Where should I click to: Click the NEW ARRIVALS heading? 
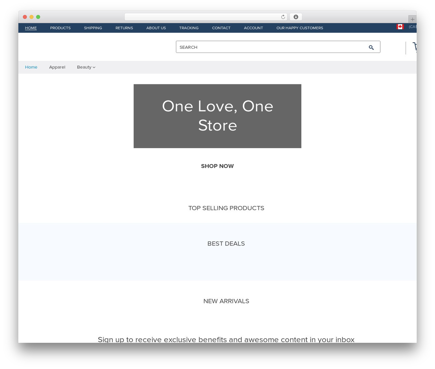tap(226, 301)
